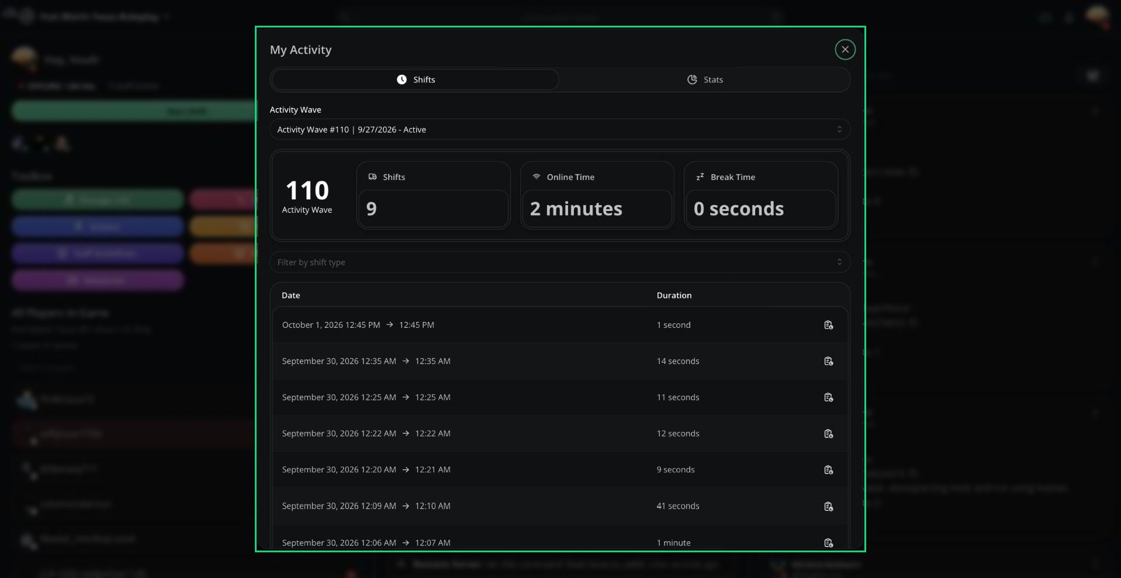Click the Break Time sleep icon
Image resolution: width=1121 pixels, height=578 pixels.
pos(700,176)
